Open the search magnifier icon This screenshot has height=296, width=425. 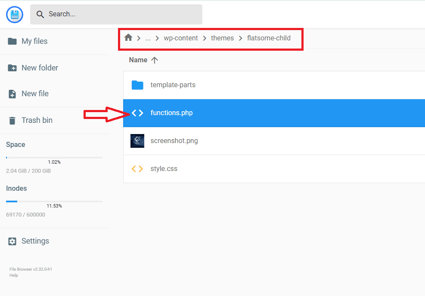pos(40,14)
